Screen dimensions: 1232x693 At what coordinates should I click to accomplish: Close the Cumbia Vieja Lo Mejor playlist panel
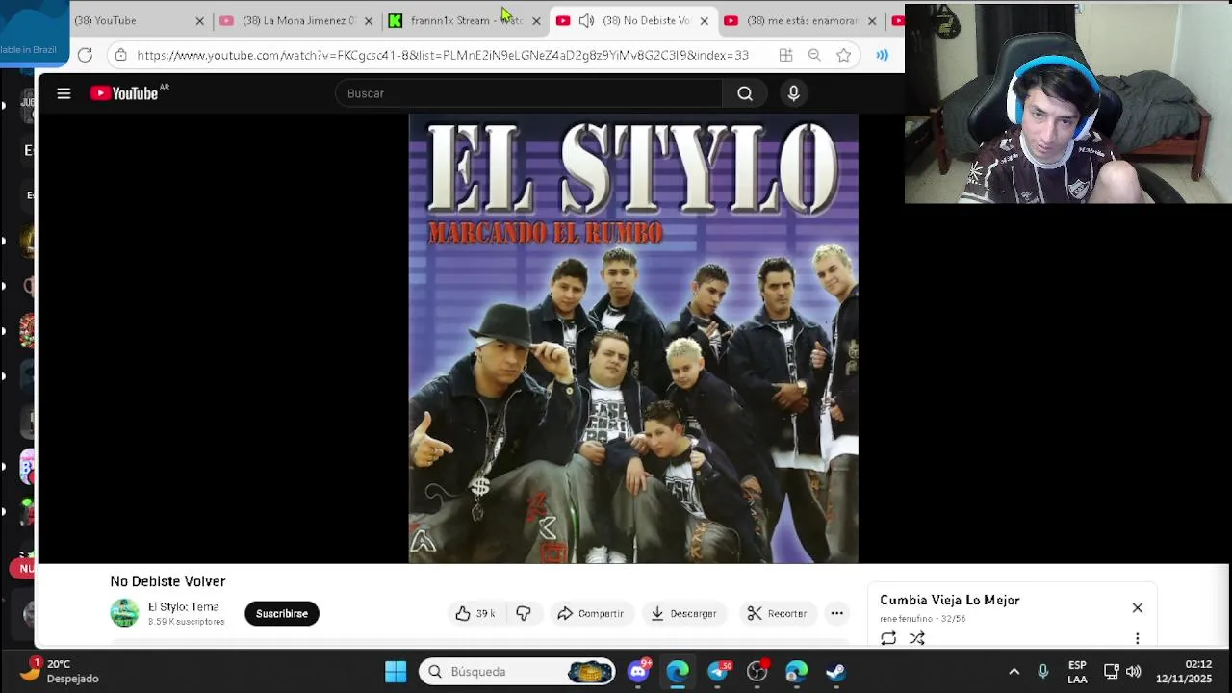(x=1138, y=608)
